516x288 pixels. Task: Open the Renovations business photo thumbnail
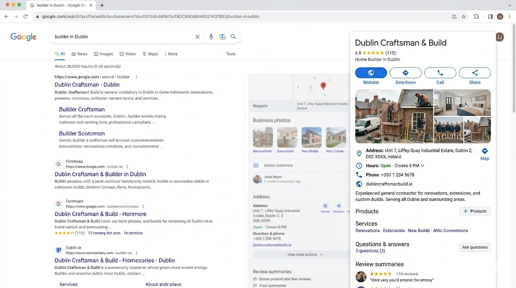pyautogui.click(x=263, y=137)
